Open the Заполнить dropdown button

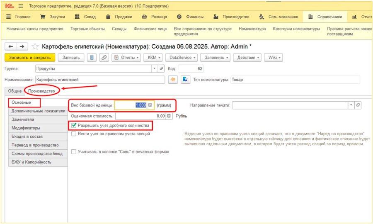pyautogui.click(x=215, y=57)
